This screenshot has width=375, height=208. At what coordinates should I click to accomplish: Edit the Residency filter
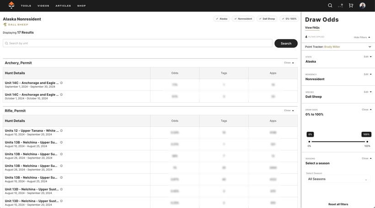pyautogui.click(x=368, y=74)
